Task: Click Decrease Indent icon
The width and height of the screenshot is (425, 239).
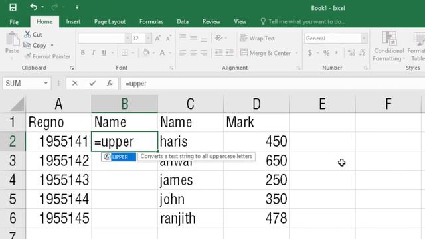Action: [x=218, y=52]
